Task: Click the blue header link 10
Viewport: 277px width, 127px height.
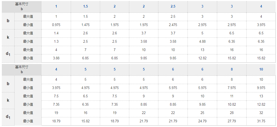Action: point(261,69)
